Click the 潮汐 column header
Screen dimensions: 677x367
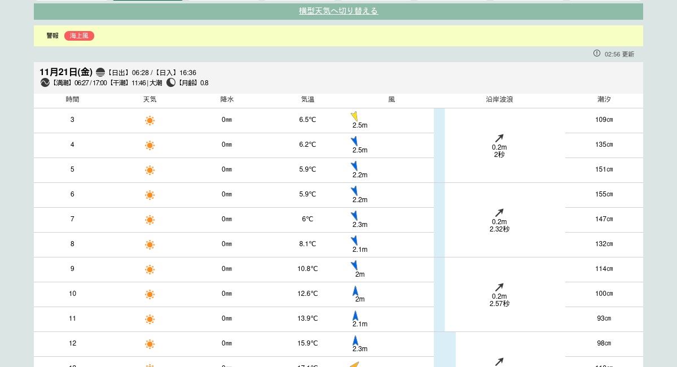(604, 99)
